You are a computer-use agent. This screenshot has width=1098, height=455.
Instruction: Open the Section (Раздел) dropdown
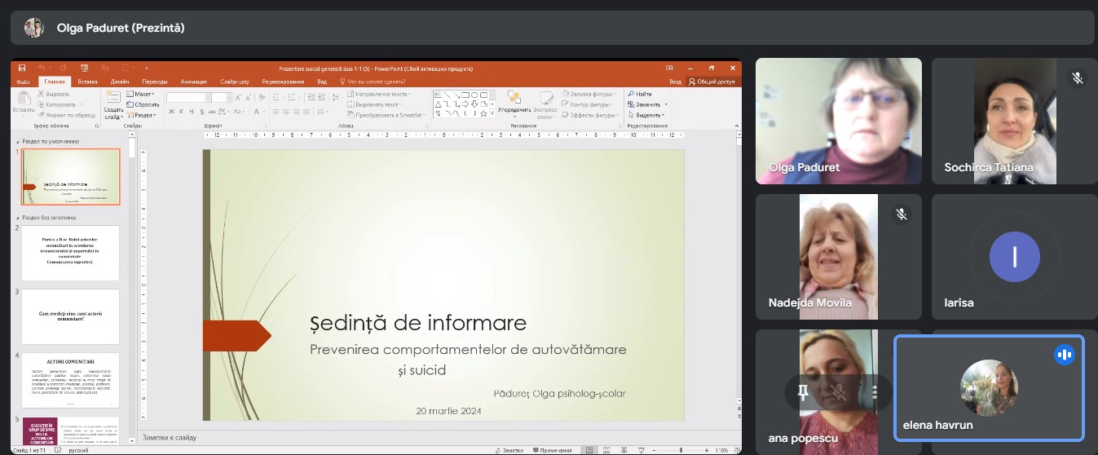[x=145, y=115]
